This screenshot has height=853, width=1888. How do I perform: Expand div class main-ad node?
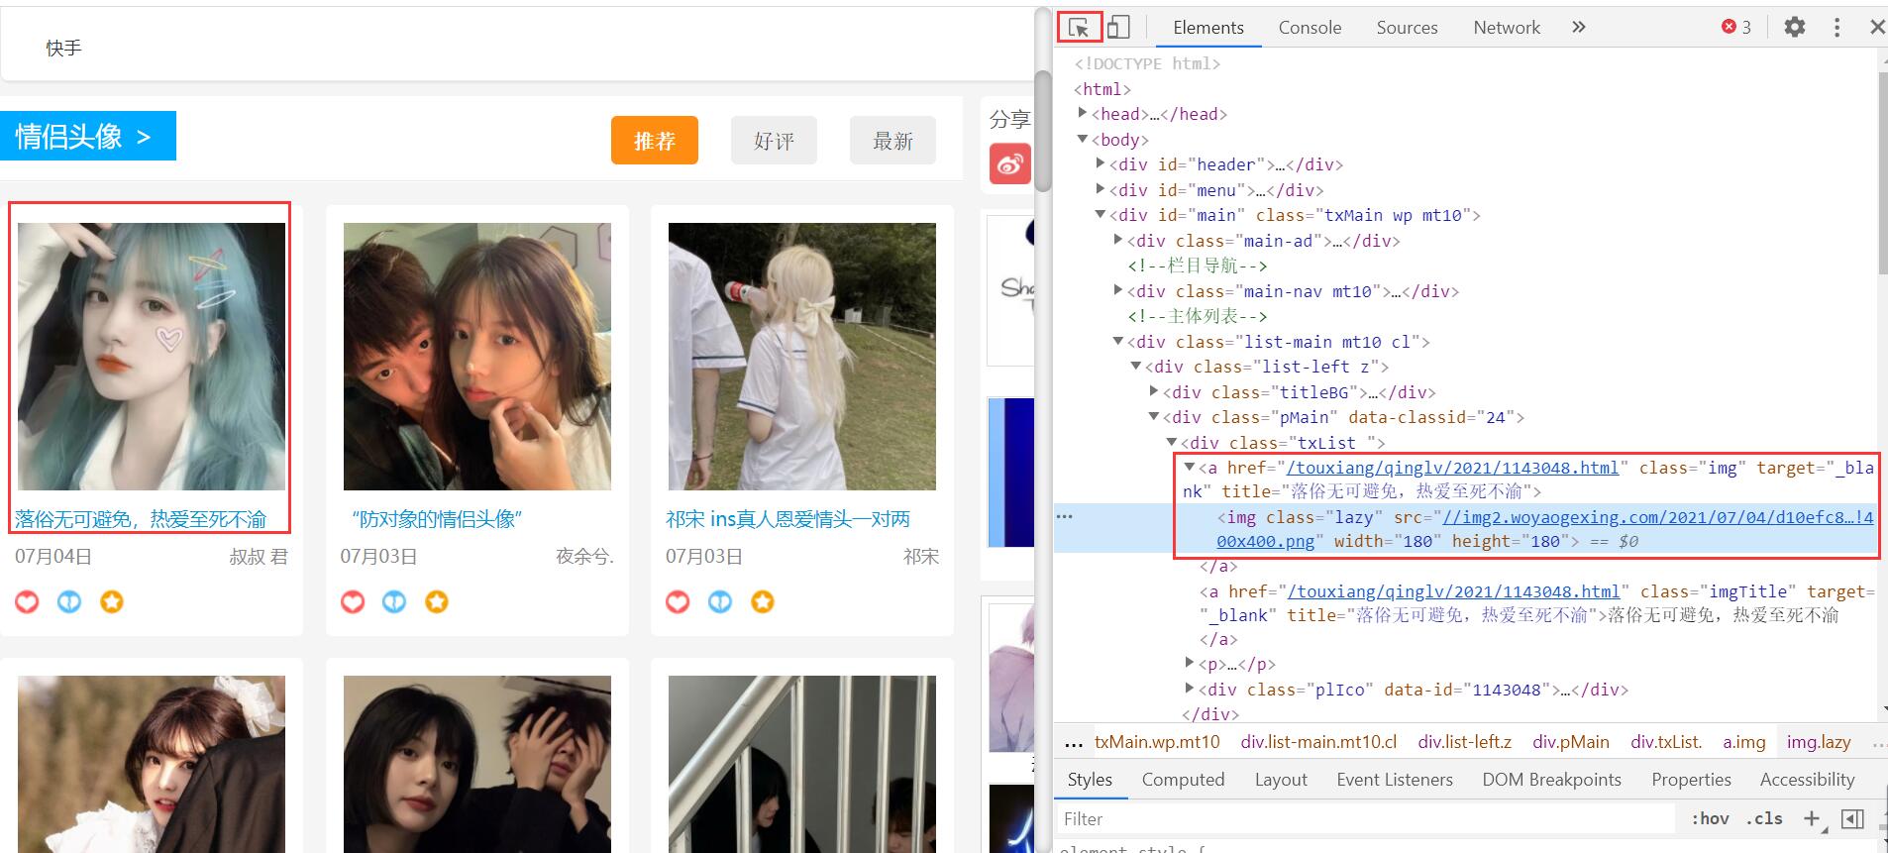pos(1118,240)
